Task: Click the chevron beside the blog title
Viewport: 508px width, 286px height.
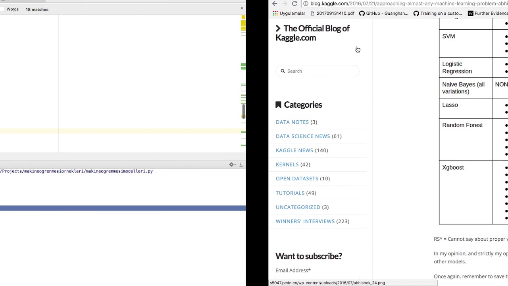Action: [278, 28]
